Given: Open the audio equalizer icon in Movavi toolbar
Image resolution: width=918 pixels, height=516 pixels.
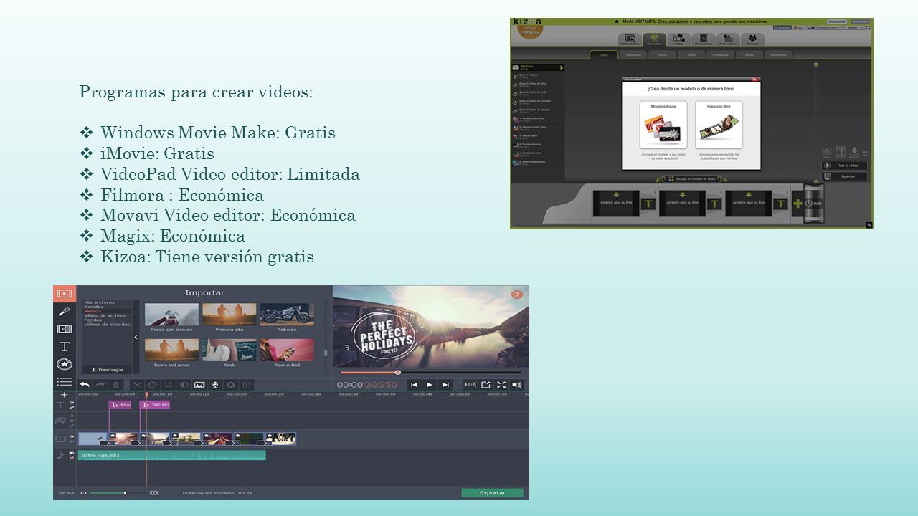Looking at the screenshot, I should pos(247,385).
